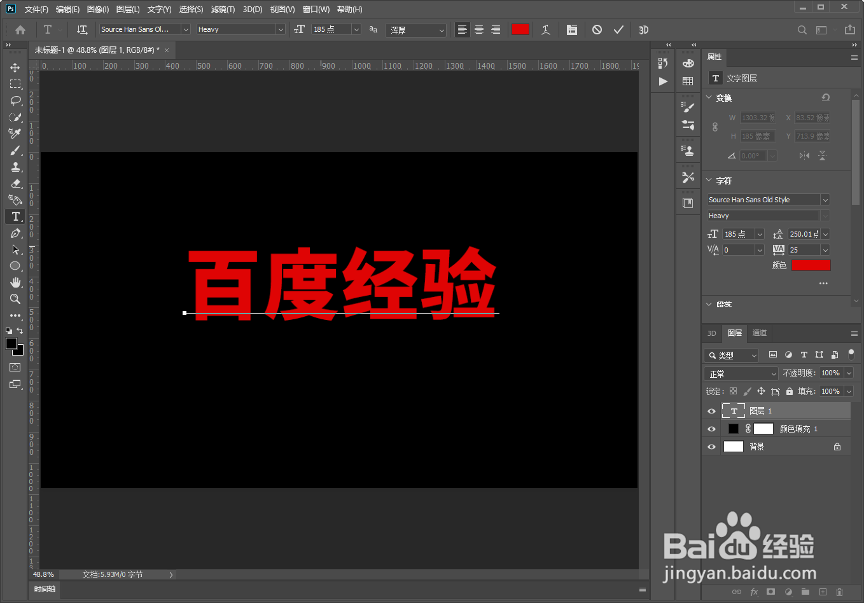Expand the Heavy font style dropdown

coord(280,29)
